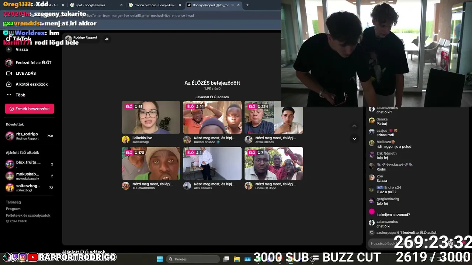This screenshot has width=472, height=265.
Task: Click UnitedForGood channel avatar
Action: click(x=187, y=139)
